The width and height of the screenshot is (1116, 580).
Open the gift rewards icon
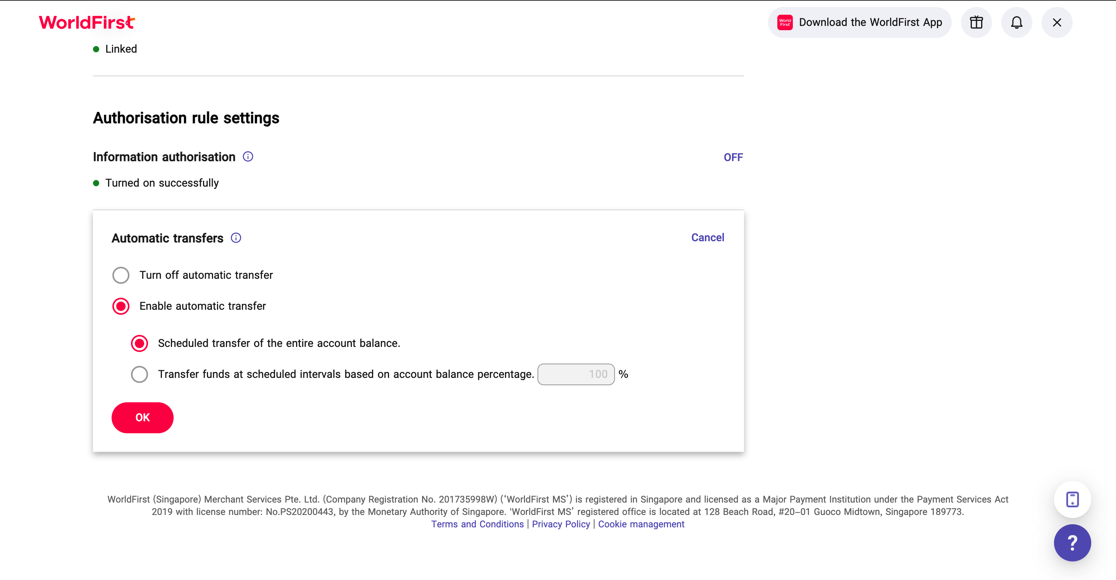pos(976,22)
